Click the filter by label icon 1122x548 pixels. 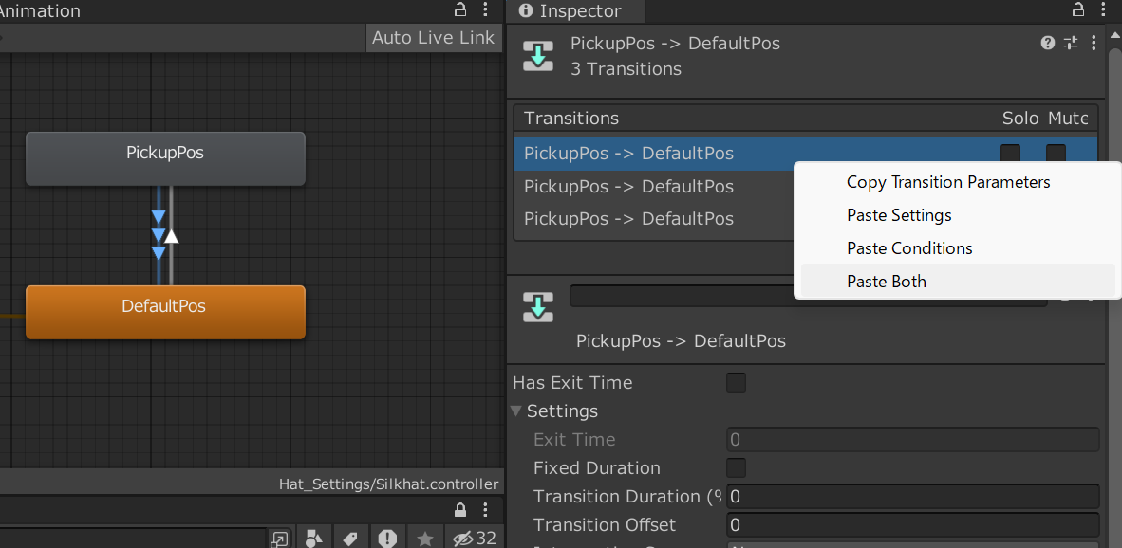click(350, 538)
